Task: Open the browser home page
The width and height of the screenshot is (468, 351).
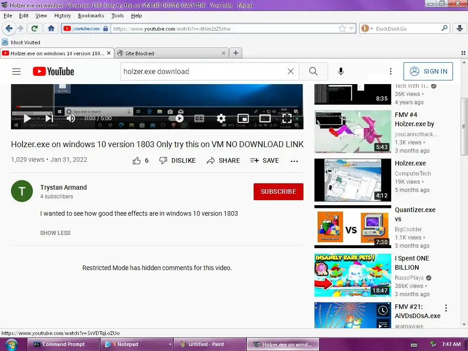Action: 51,29
